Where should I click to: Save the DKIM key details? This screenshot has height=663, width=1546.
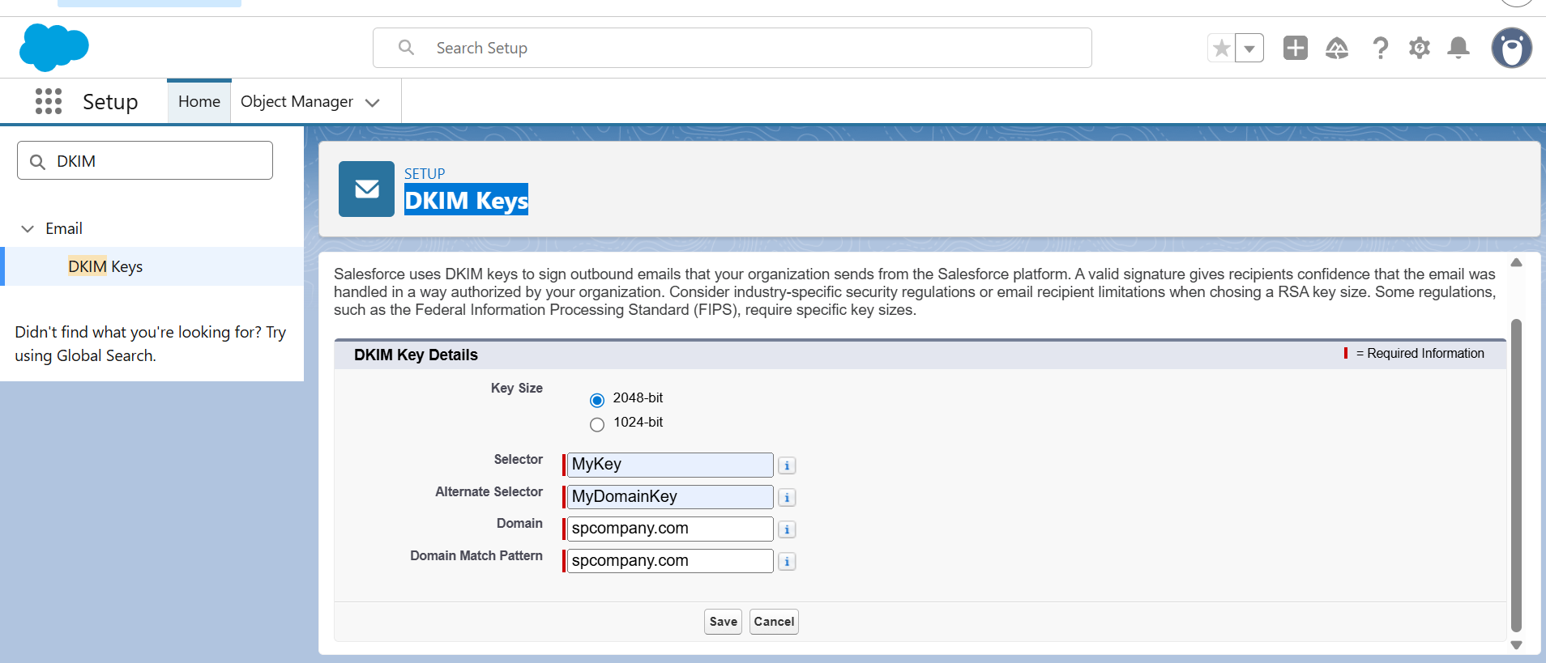[723, 622]
